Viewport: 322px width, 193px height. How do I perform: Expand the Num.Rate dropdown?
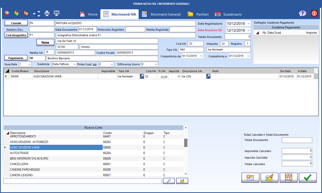pyautogui.click(x=29, y=64)
